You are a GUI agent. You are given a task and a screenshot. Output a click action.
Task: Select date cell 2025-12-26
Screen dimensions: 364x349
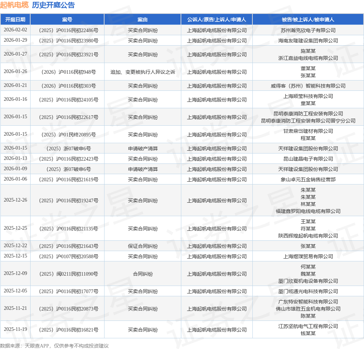point(15,200)
